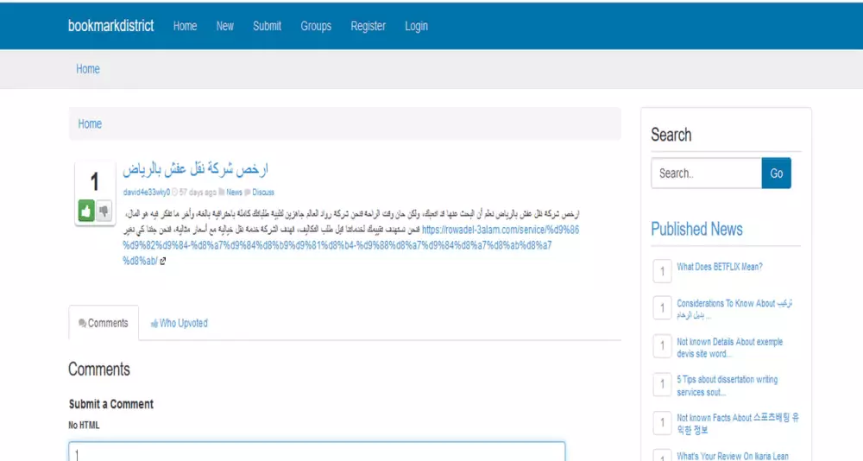Open What Does BETFLIX Mean? article

pyautogui.click(x=720, y=267)
